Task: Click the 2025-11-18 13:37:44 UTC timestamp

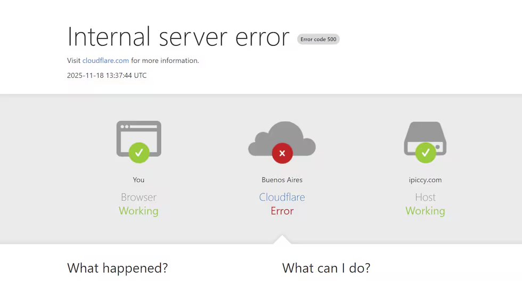Action: [x=107, y=76]
